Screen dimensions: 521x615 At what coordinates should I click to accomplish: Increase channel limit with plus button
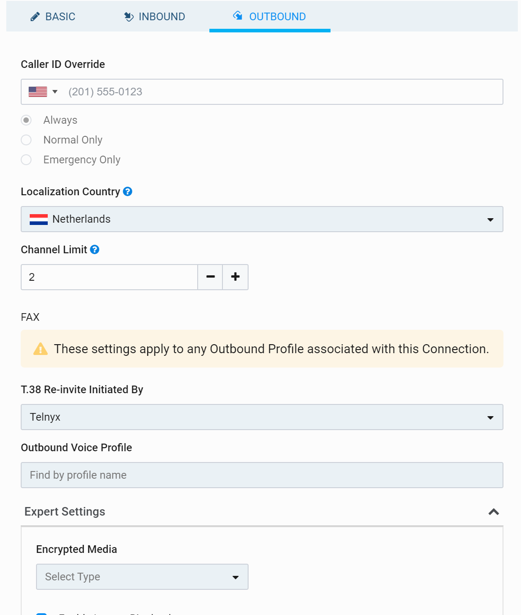(x=236, y=277)
